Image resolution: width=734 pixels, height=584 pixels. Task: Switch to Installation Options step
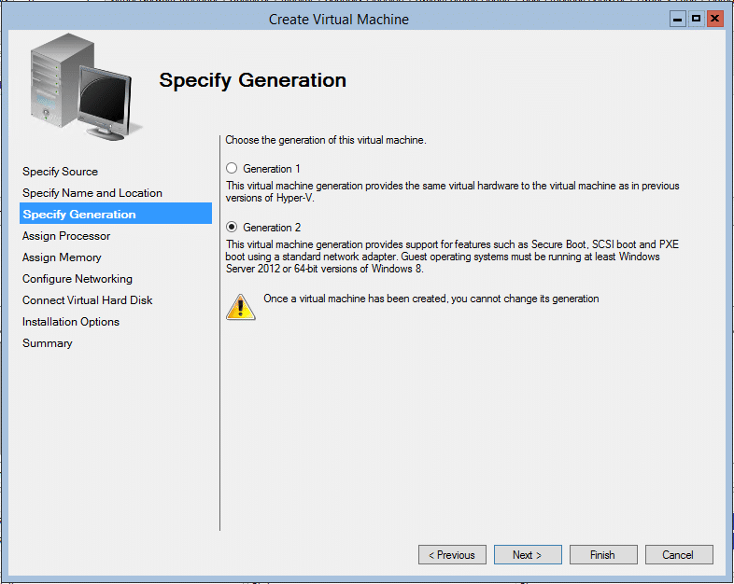[71, 322]
